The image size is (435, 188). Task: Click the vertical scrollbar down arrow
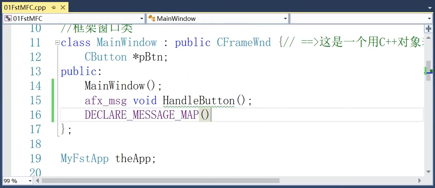[x=429, y=172]
